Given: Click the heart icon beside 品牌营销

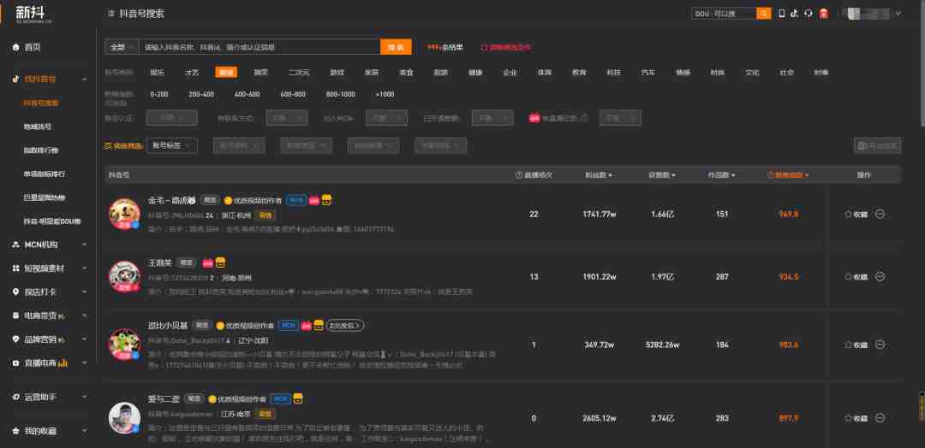Looking at the screenshot, I should pos(16,339).
